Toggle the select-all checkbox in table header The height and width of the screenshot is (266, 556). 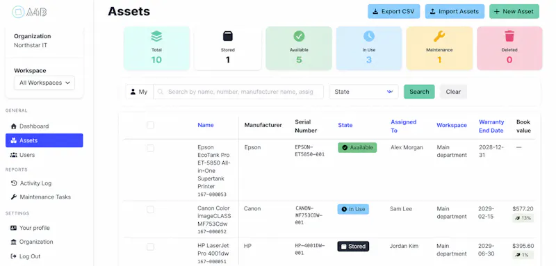click(x=150, y=125)
